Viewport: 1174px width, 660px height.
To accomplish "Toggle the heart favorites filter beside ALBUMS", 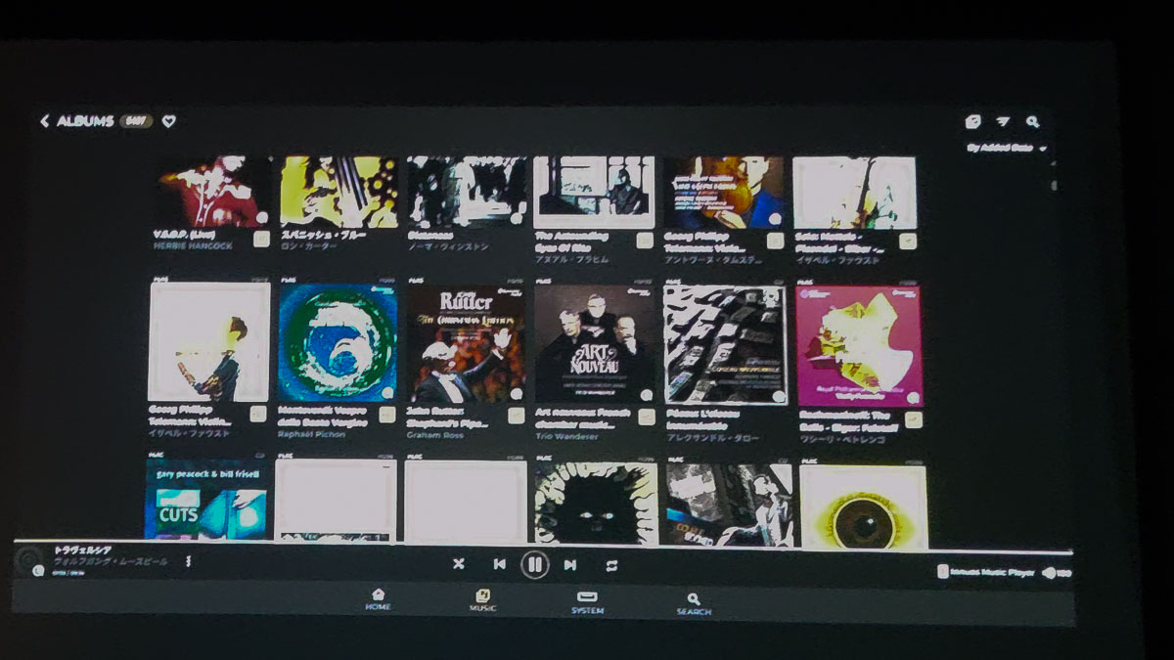I will 168,121.
